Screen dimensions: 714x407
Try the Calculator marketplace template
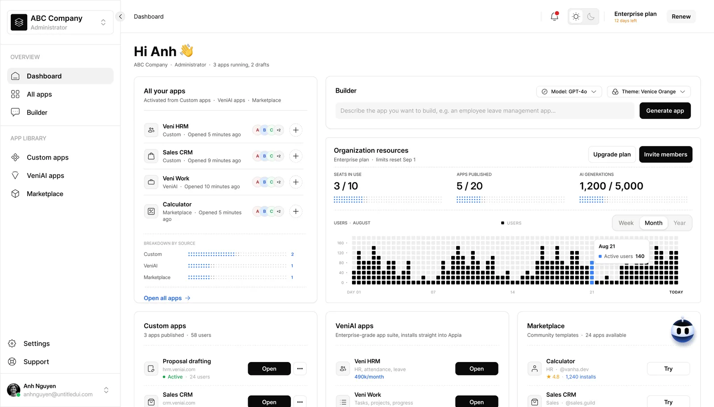(668, 369)
